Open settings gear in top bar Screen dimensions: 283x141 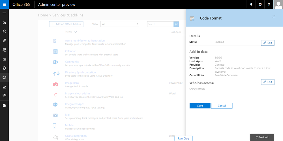[x=260, y=4]
